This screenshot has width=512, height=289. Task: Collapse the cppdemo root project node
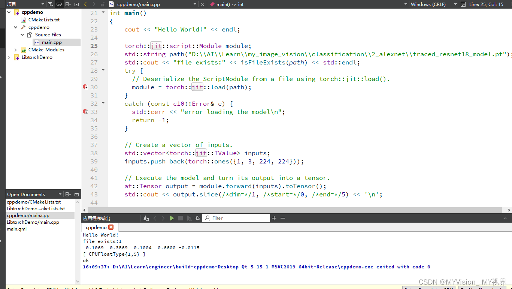point(9,12)
